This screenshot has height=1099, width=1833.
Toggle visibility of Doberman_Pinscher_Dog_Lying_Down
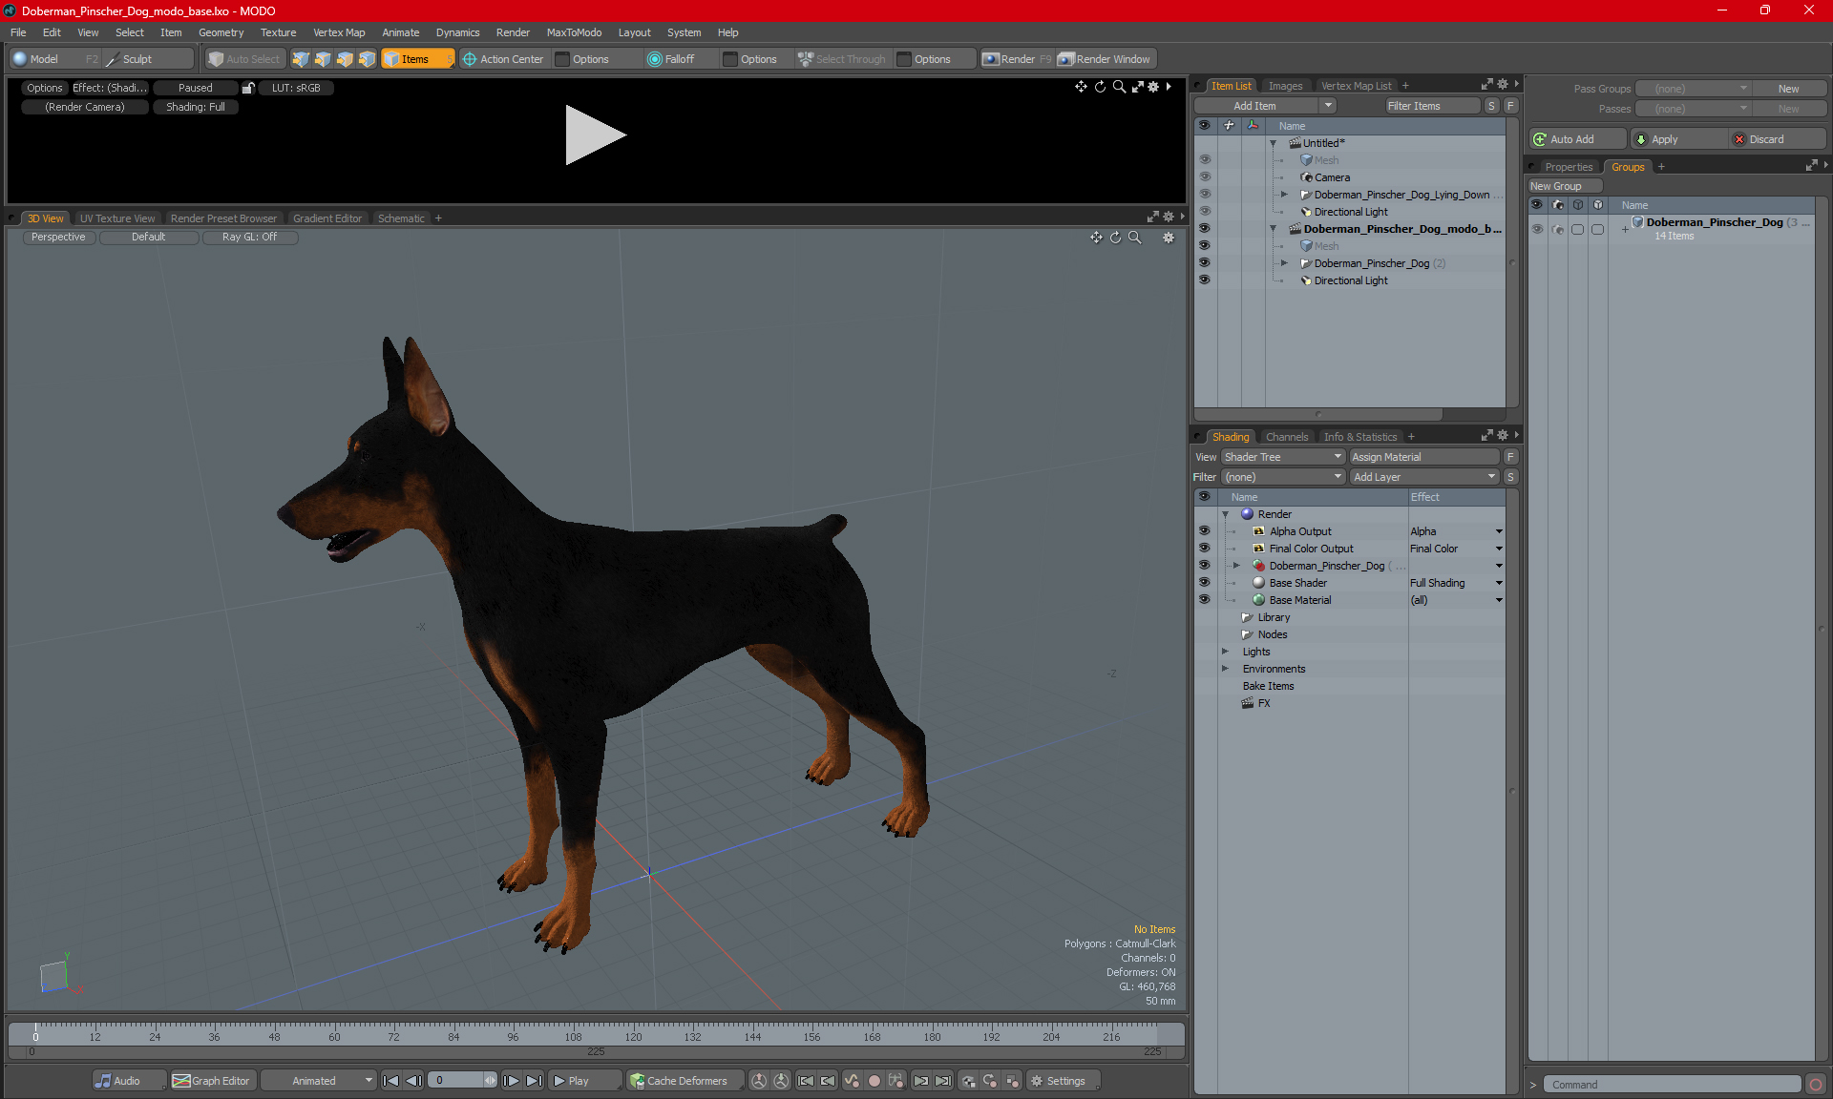pyautogui.click(x=1205, y=195)
